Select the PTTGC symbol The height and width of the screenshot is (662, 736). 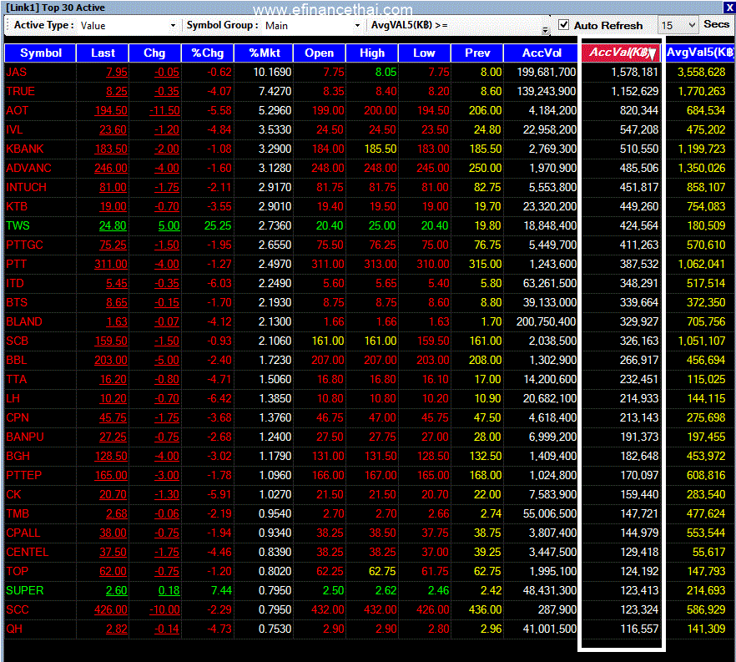coord(24,245)
